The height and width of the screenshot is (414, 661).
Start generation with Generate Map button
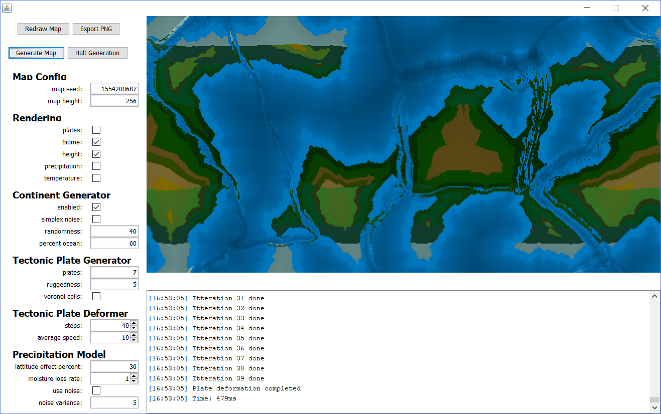36,53
